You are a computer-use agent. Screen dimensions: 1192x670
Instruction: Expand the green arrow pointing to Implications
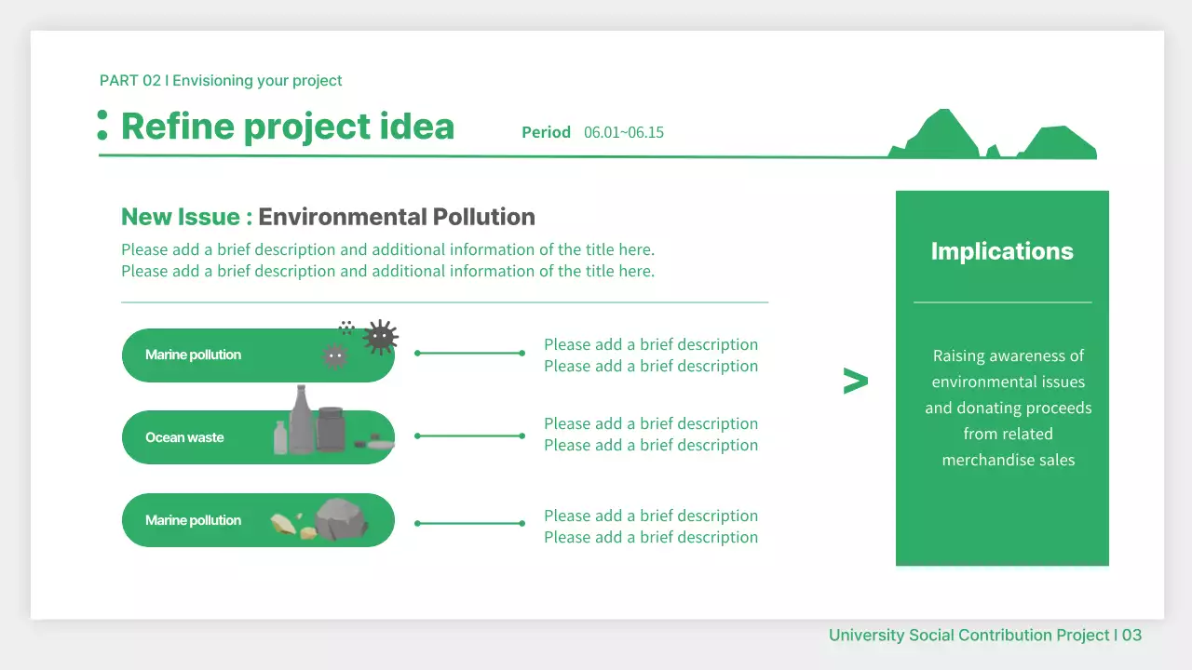pyautogui.click(x=855, y=379)
